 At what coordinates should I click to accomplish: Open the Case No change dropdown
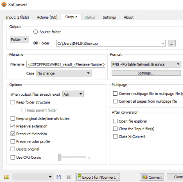[64, 73]
